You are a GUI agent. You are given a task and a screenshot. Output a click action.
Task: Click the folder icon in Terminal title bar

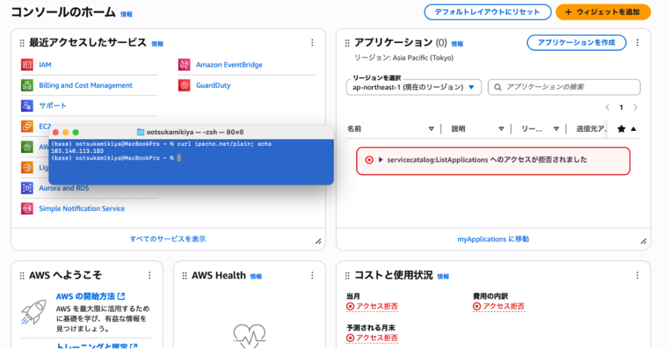pos(140,132)
